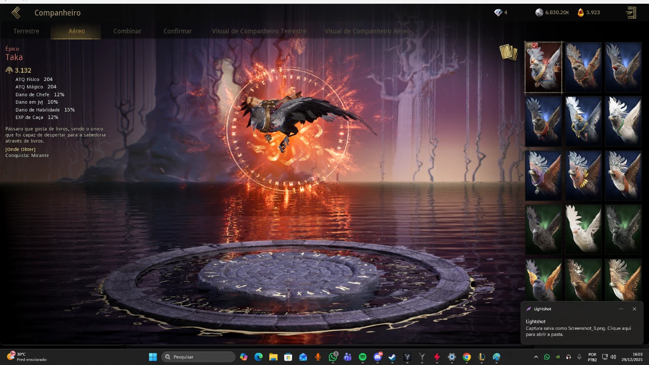Click the silver coin currency icon
The image size is (649, 365).
539,13
